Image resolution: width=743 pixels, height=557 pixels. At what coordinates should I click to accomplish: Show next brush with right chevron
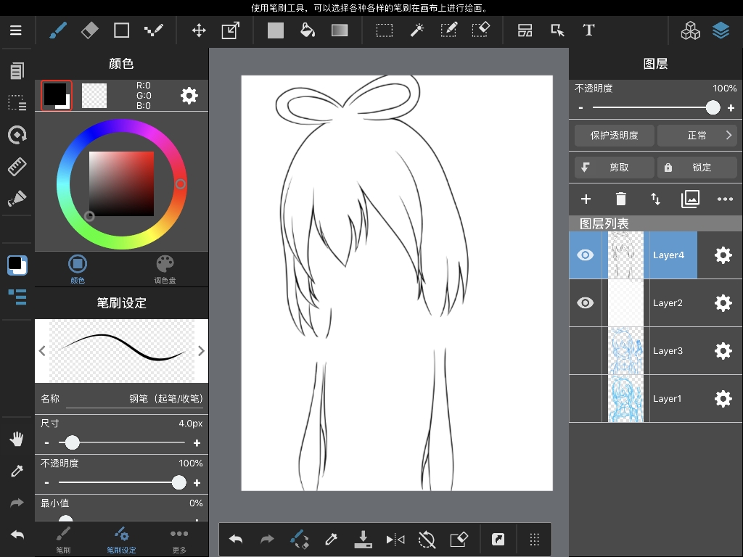coord(201,351)
